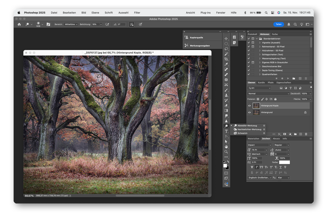Viewport: 326px width, 215px height.
Task: Expand the Wasserspiegelung (Text) action
Action: pos(260,59)
